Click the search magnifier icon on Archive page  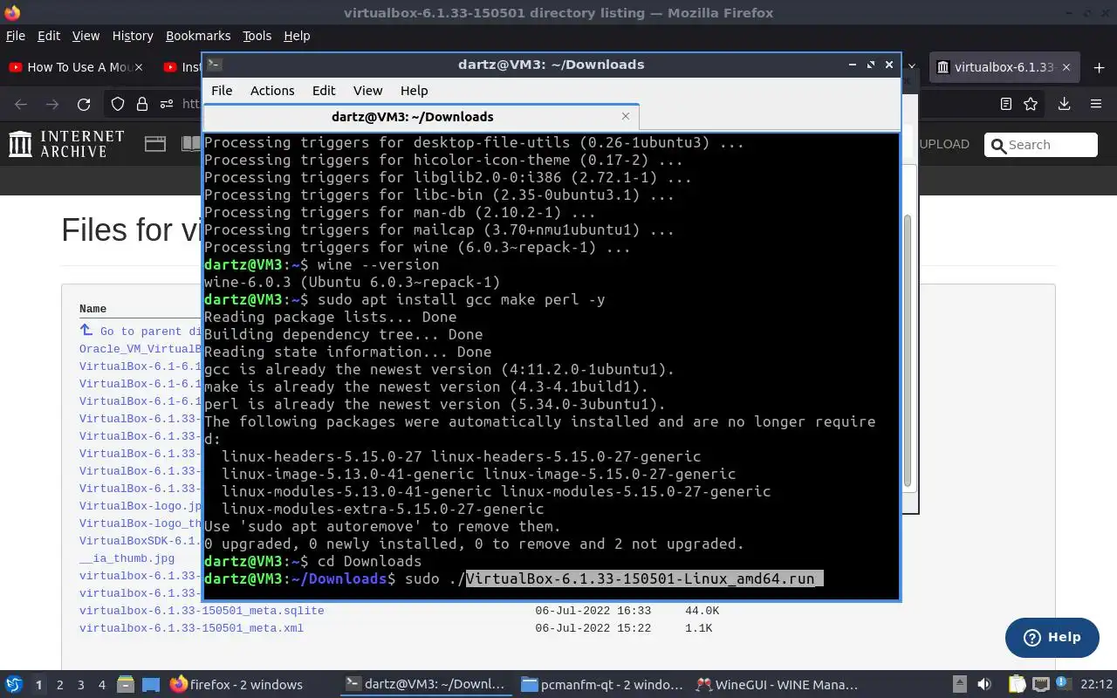point(999,145)
